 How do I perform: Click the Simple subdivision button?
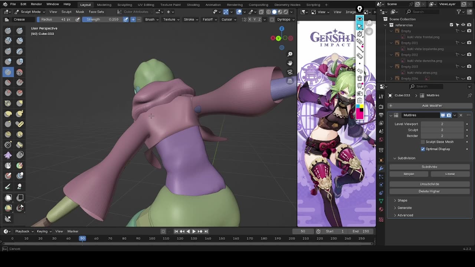(409, 174)
